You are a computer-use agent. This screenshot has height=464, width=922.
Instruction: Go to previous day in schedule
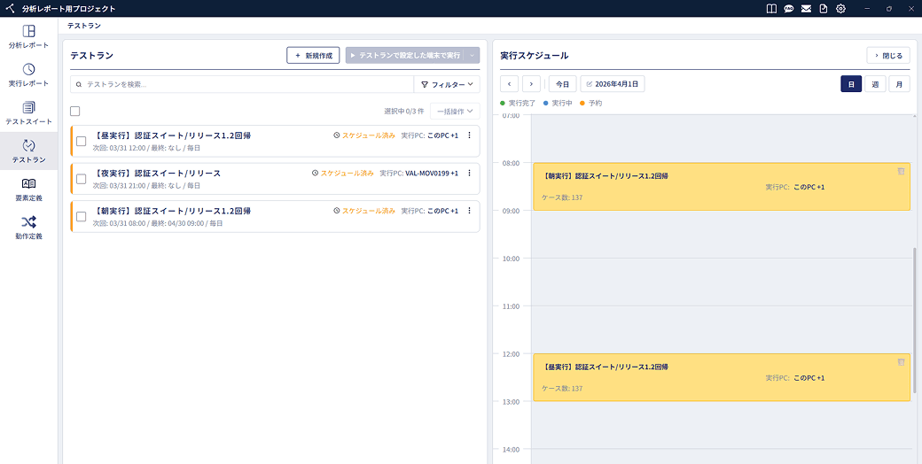pyautogui.click(x=509, y=84)
